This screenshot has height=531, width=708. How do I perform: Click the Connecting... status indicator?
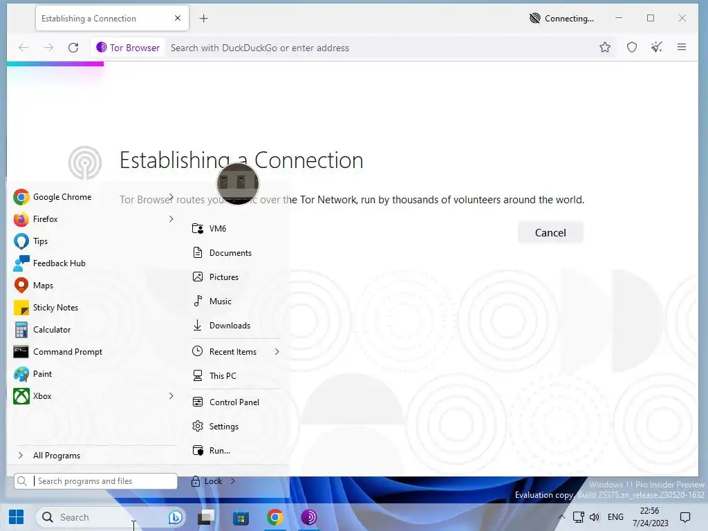(561, 19)
